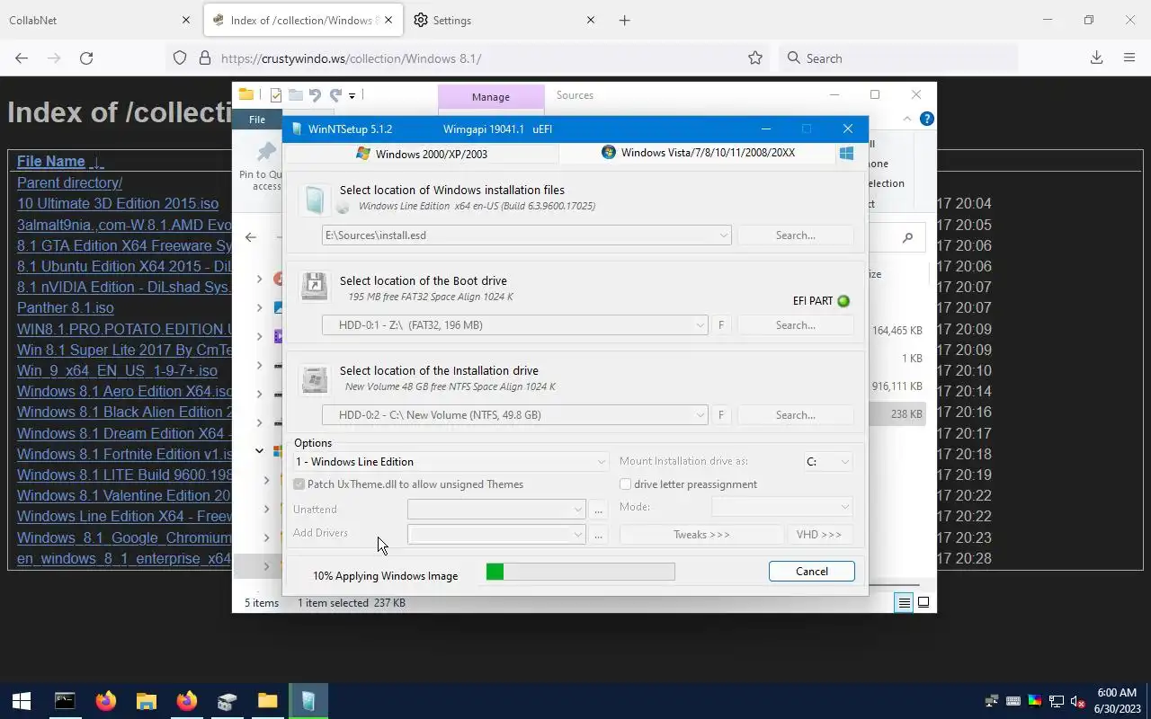
Task: Enable drive letter preassignment checkbox
Action: click(x=625, y=484)
